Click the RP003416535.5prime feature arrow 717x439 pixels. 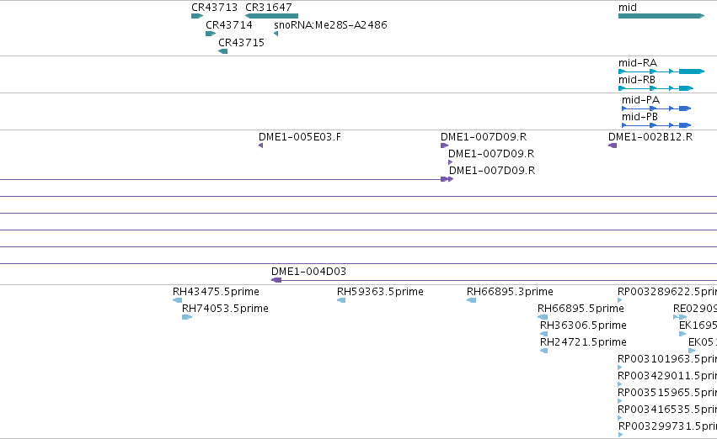click(x=619, y=418)
